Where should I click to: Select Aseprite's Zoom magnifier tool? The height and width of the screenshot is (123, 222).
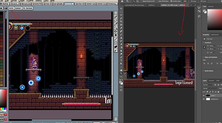(x=116, y=28)
